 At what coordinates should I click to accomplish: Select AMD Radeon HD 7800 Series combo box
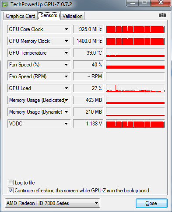[53, 203]
